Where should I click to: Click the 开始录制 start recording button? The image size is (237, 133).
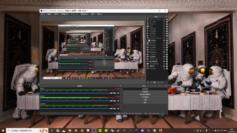[x=145, y=92]
